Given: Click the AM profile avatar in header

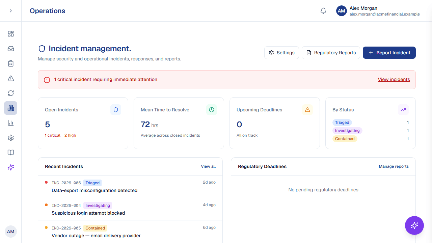Looking at the screenshot, I should [x=342, y=11].
